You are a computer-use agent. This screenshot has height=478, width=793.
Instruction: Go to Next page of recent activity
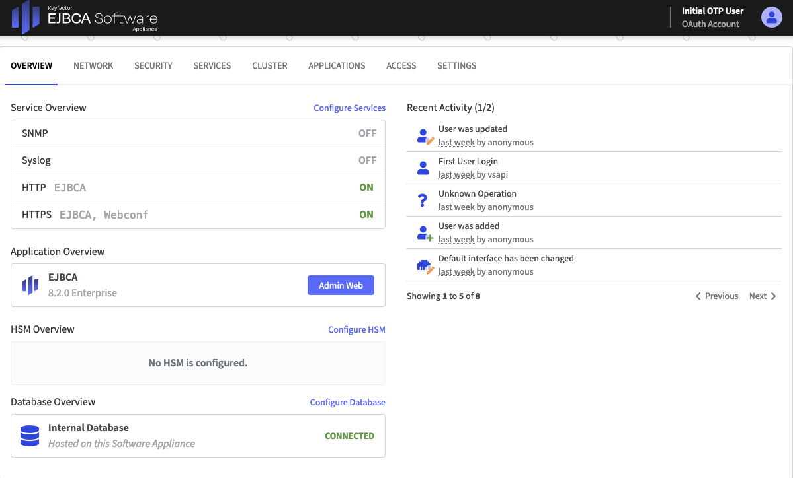click(763, 296)
